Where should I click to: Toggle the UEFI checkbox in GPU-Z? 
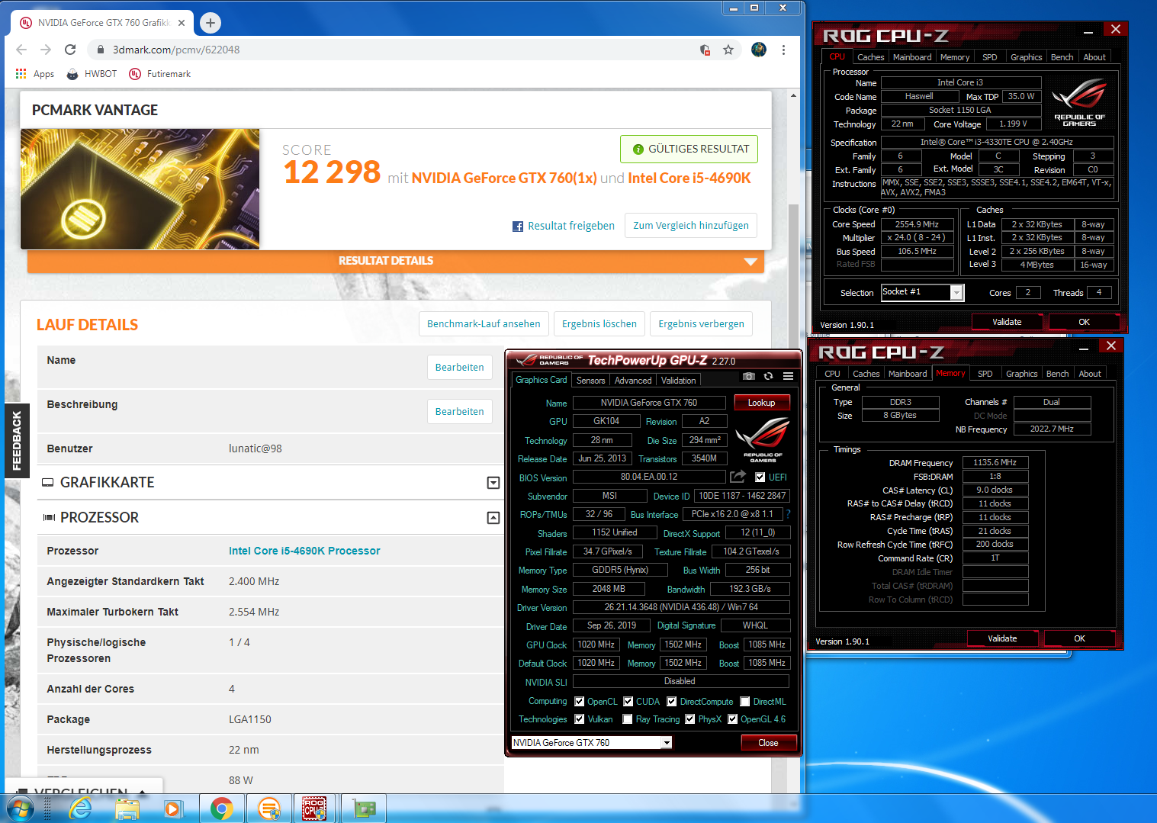(760, 477)
